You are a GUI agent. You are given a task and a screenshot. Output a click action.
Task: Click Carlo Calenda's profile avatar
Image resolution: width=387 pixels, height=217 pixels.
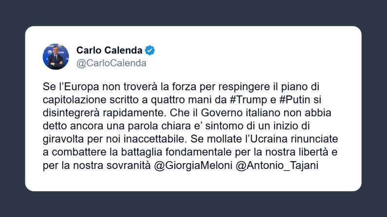(55, 56)
